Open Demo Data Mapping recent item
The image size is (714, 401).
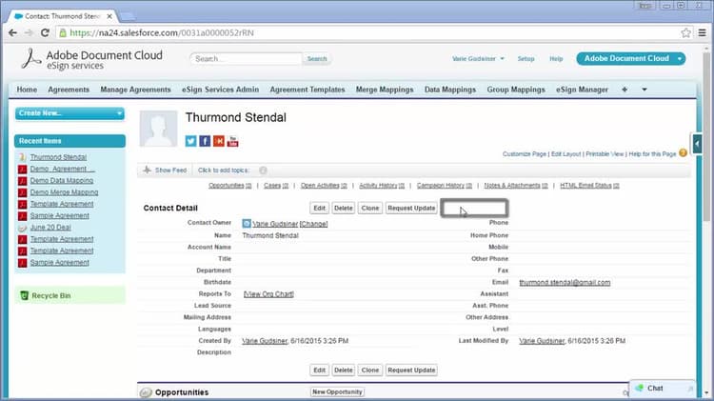pyautogui.click(x=62, y=180)
